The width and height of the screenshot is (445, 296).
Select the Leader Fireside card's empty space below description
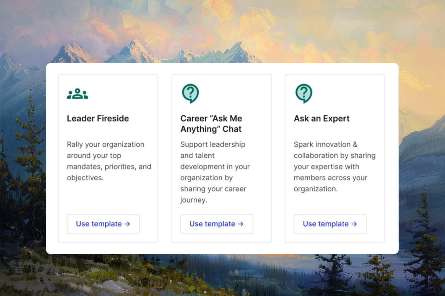pyautogui.click(x=108, y=198)
